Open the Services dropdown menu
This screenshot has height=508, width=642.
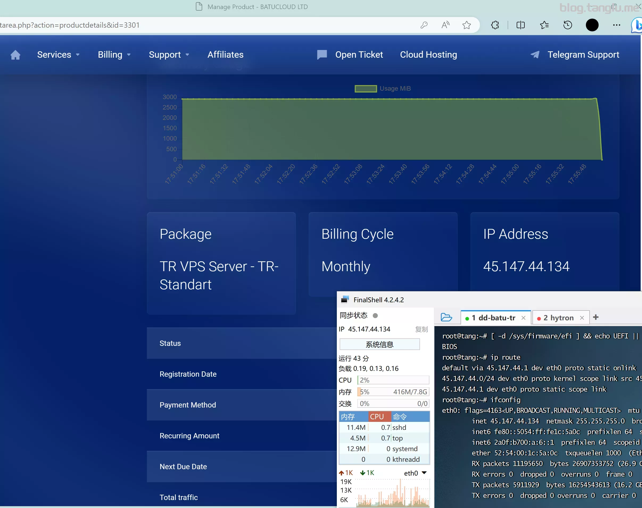(x=58, y=55)
